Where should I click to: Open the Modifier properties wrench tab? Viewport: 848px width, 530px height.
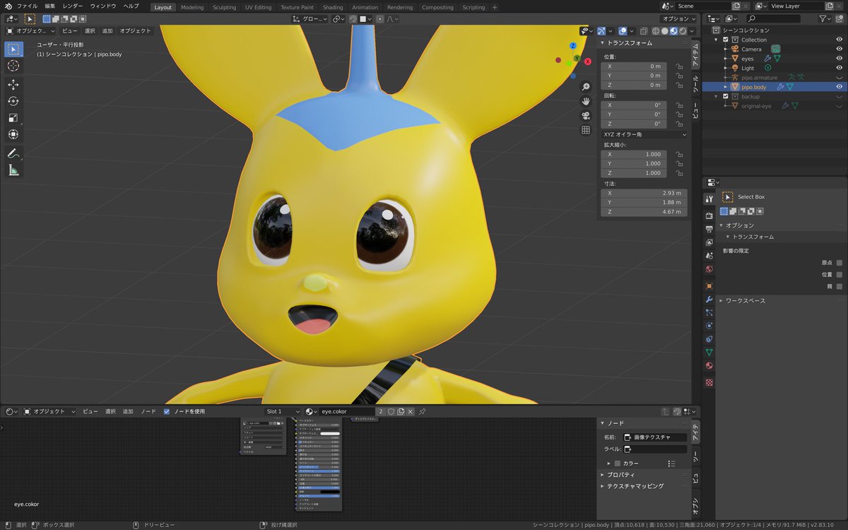point(709,300)
